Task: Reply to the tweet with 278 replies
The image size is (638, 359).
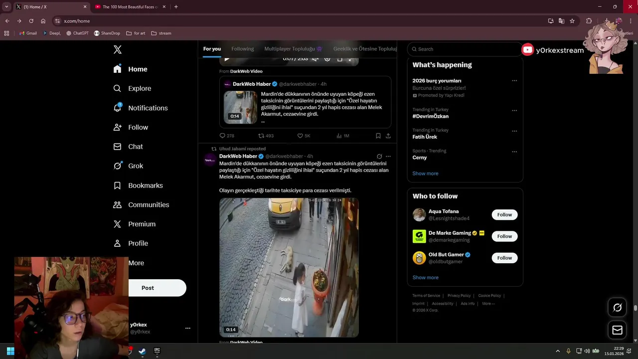Action: (x=227, y=136)
